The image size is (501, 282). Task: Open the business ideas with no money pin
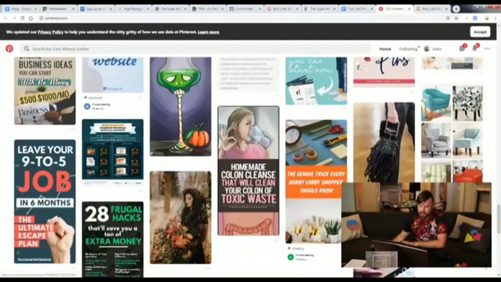pyautogui.click(x=45, y=91)
